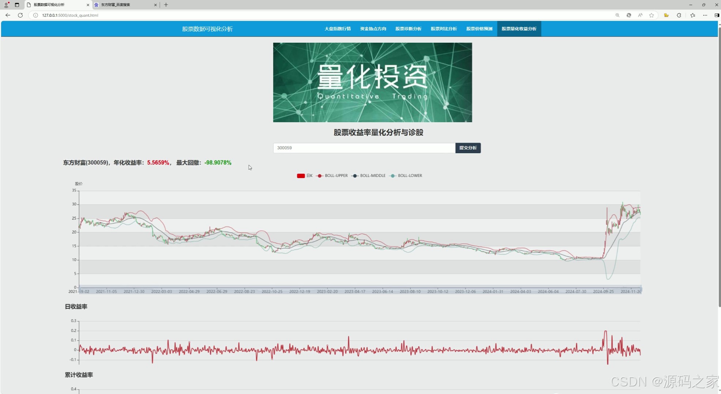
Task: Open the favorites list icon
Action: coord(693,15)
